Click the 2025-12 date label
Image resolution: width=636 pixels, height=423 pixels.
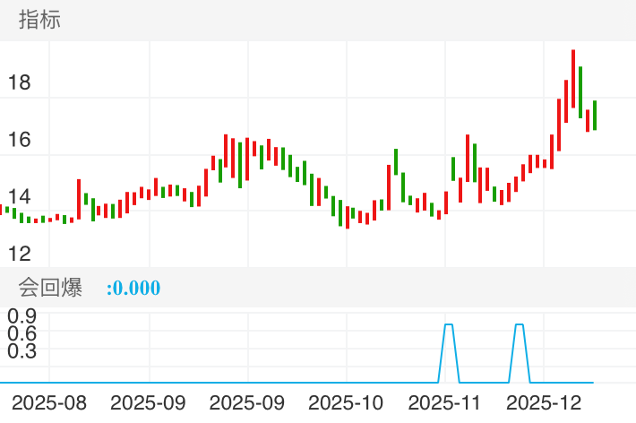point(544,402)
